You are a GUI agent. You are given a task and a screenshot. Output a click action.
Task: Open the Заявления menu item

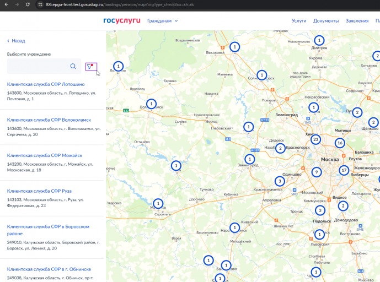pos(357,21)
